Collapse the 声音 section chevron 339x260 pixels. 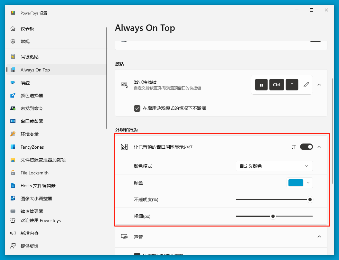click(319, 237)
